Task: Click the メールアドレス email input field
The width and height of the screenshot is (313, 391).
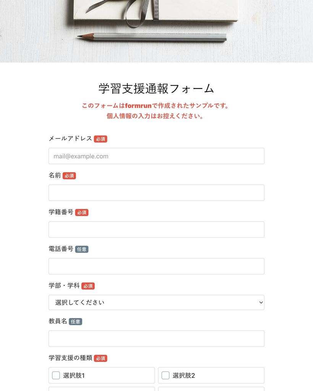Action: pyautogui.click(x=156, y=156)
